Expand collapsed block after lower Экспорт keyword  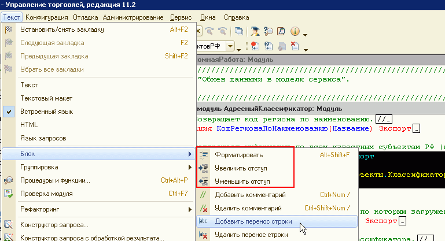pos(402,221)
